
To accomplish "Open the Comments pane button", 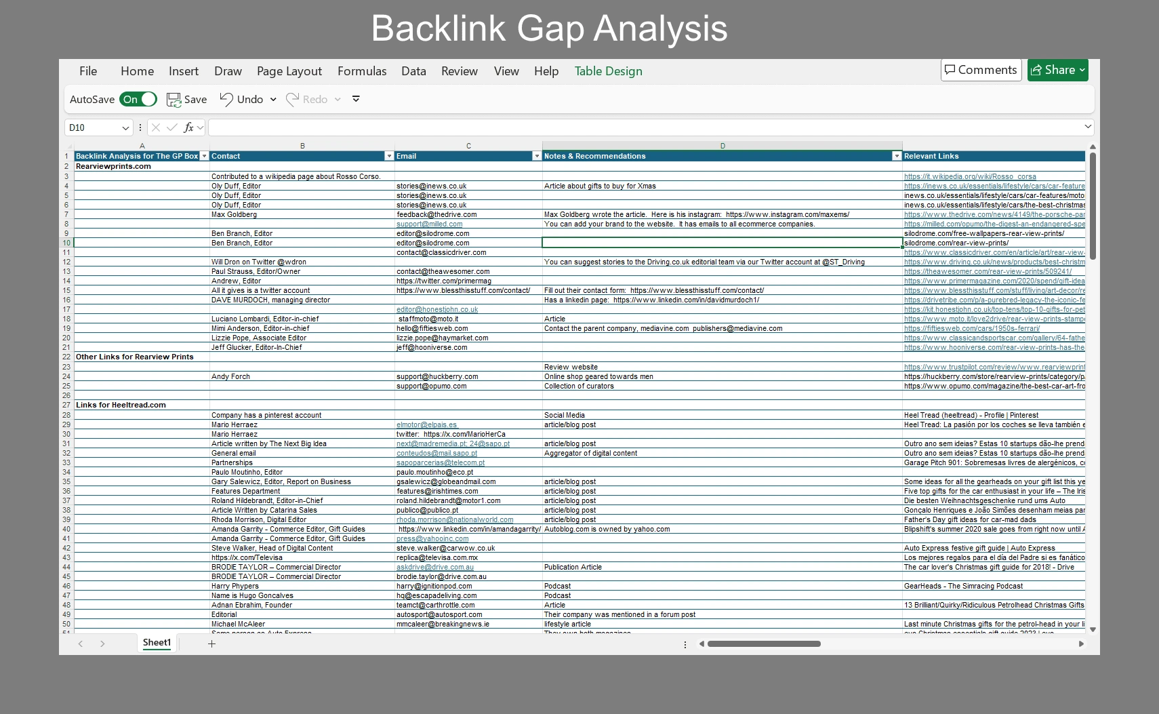I will pyautogui.click(x=981, y=70).
